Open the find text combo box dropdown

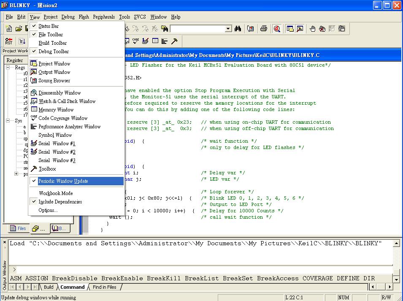[228, 29]
